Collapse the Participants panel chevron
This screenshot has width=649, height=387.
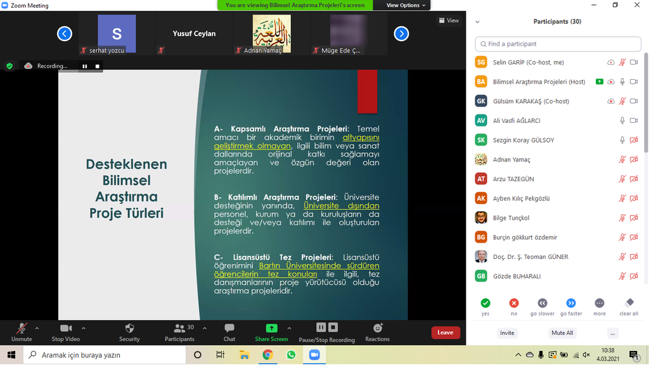pos(477,22)
